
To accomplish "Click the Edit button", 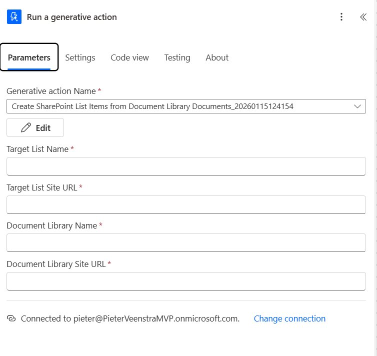I will point(35,127).
